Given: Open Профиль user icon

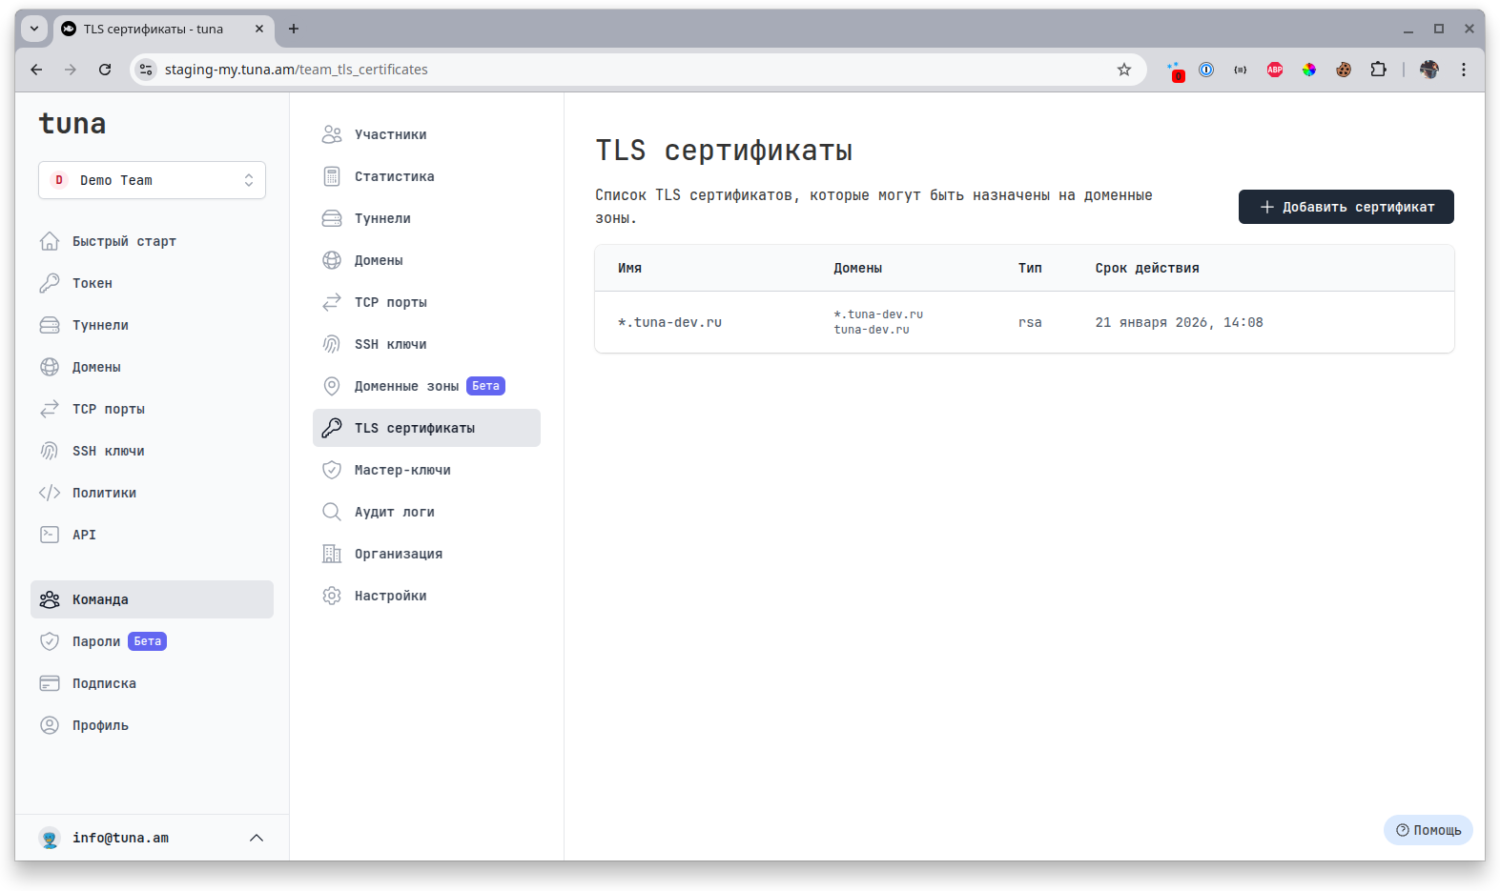Looking at the screenshot, I should [50, 725].
